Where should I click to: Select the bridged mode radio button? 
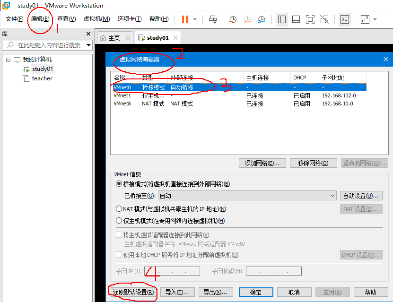(x=119, y=184)
